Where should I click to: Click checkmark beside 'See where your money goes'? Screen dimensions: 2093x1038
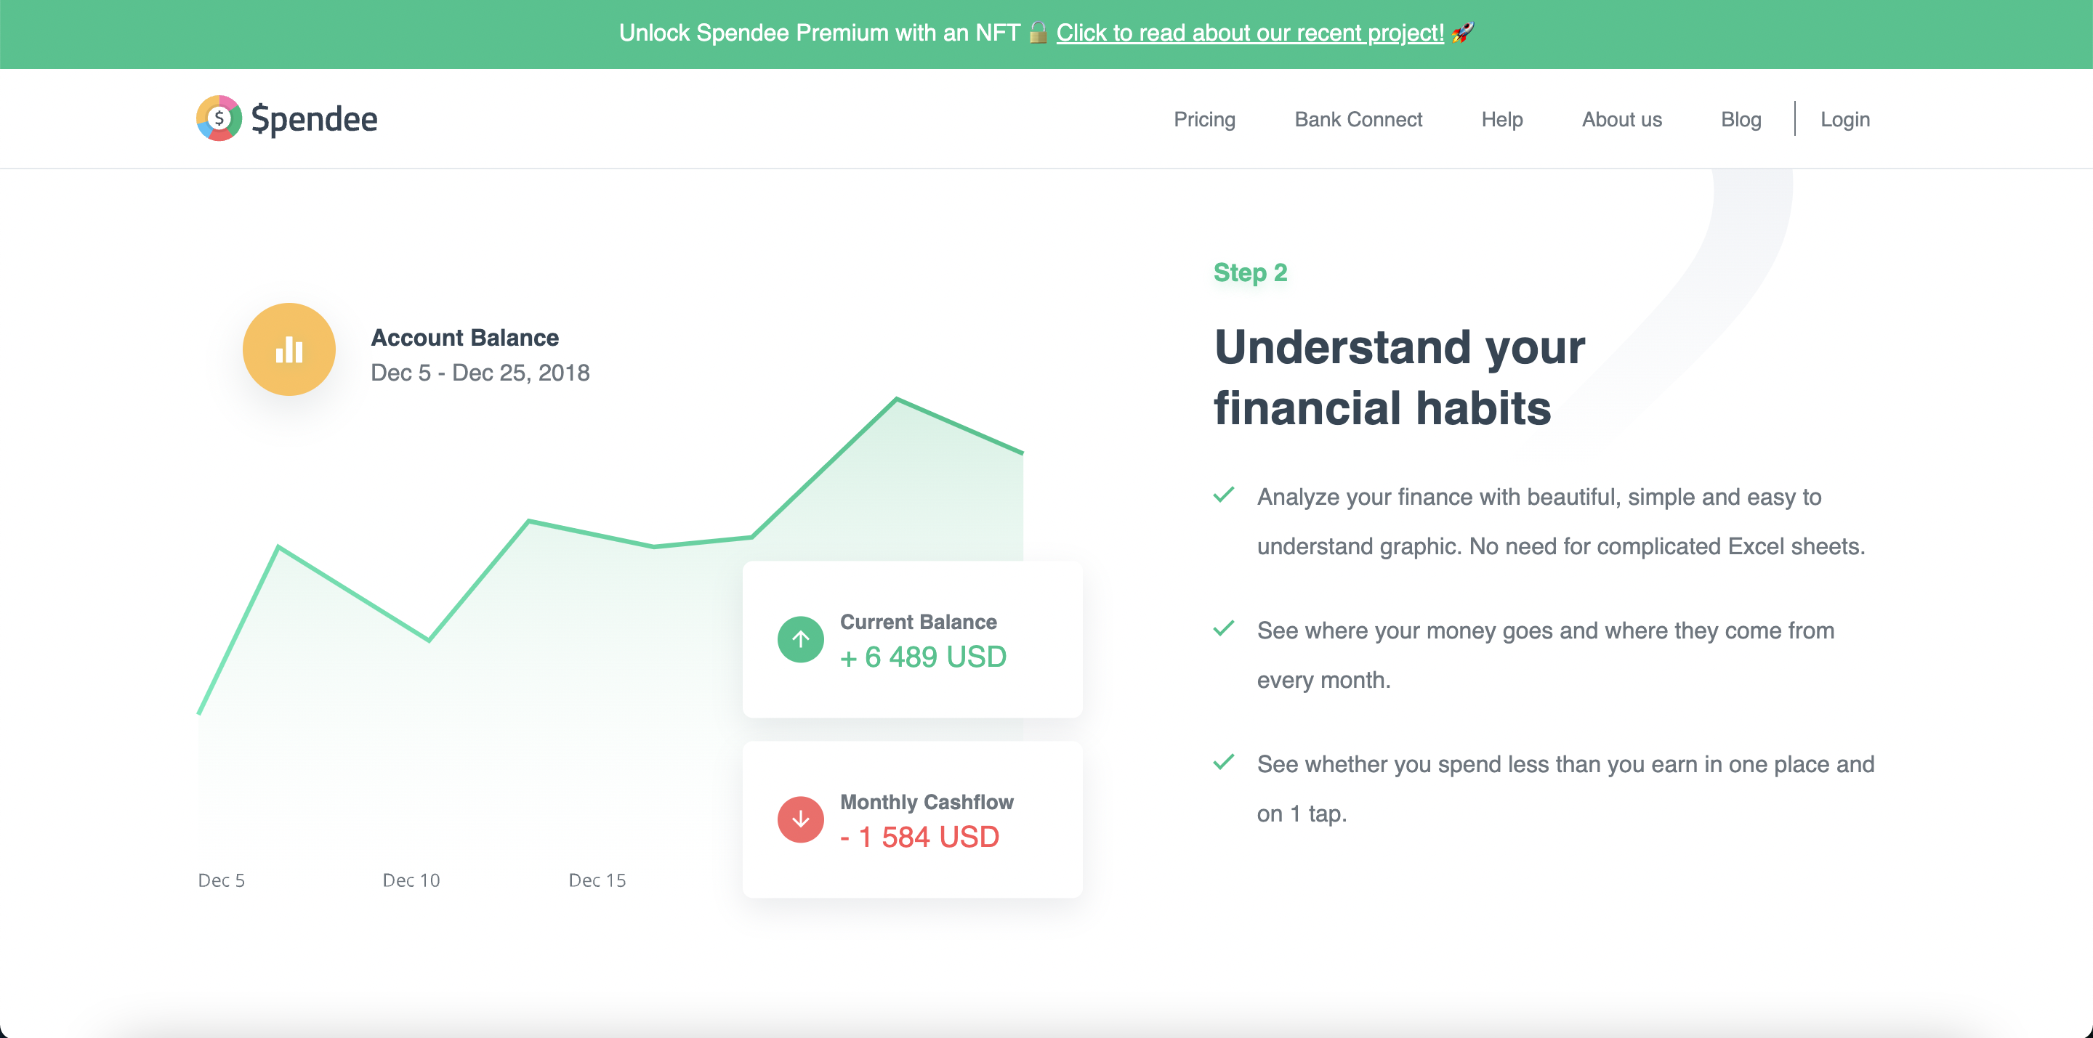1224,628
